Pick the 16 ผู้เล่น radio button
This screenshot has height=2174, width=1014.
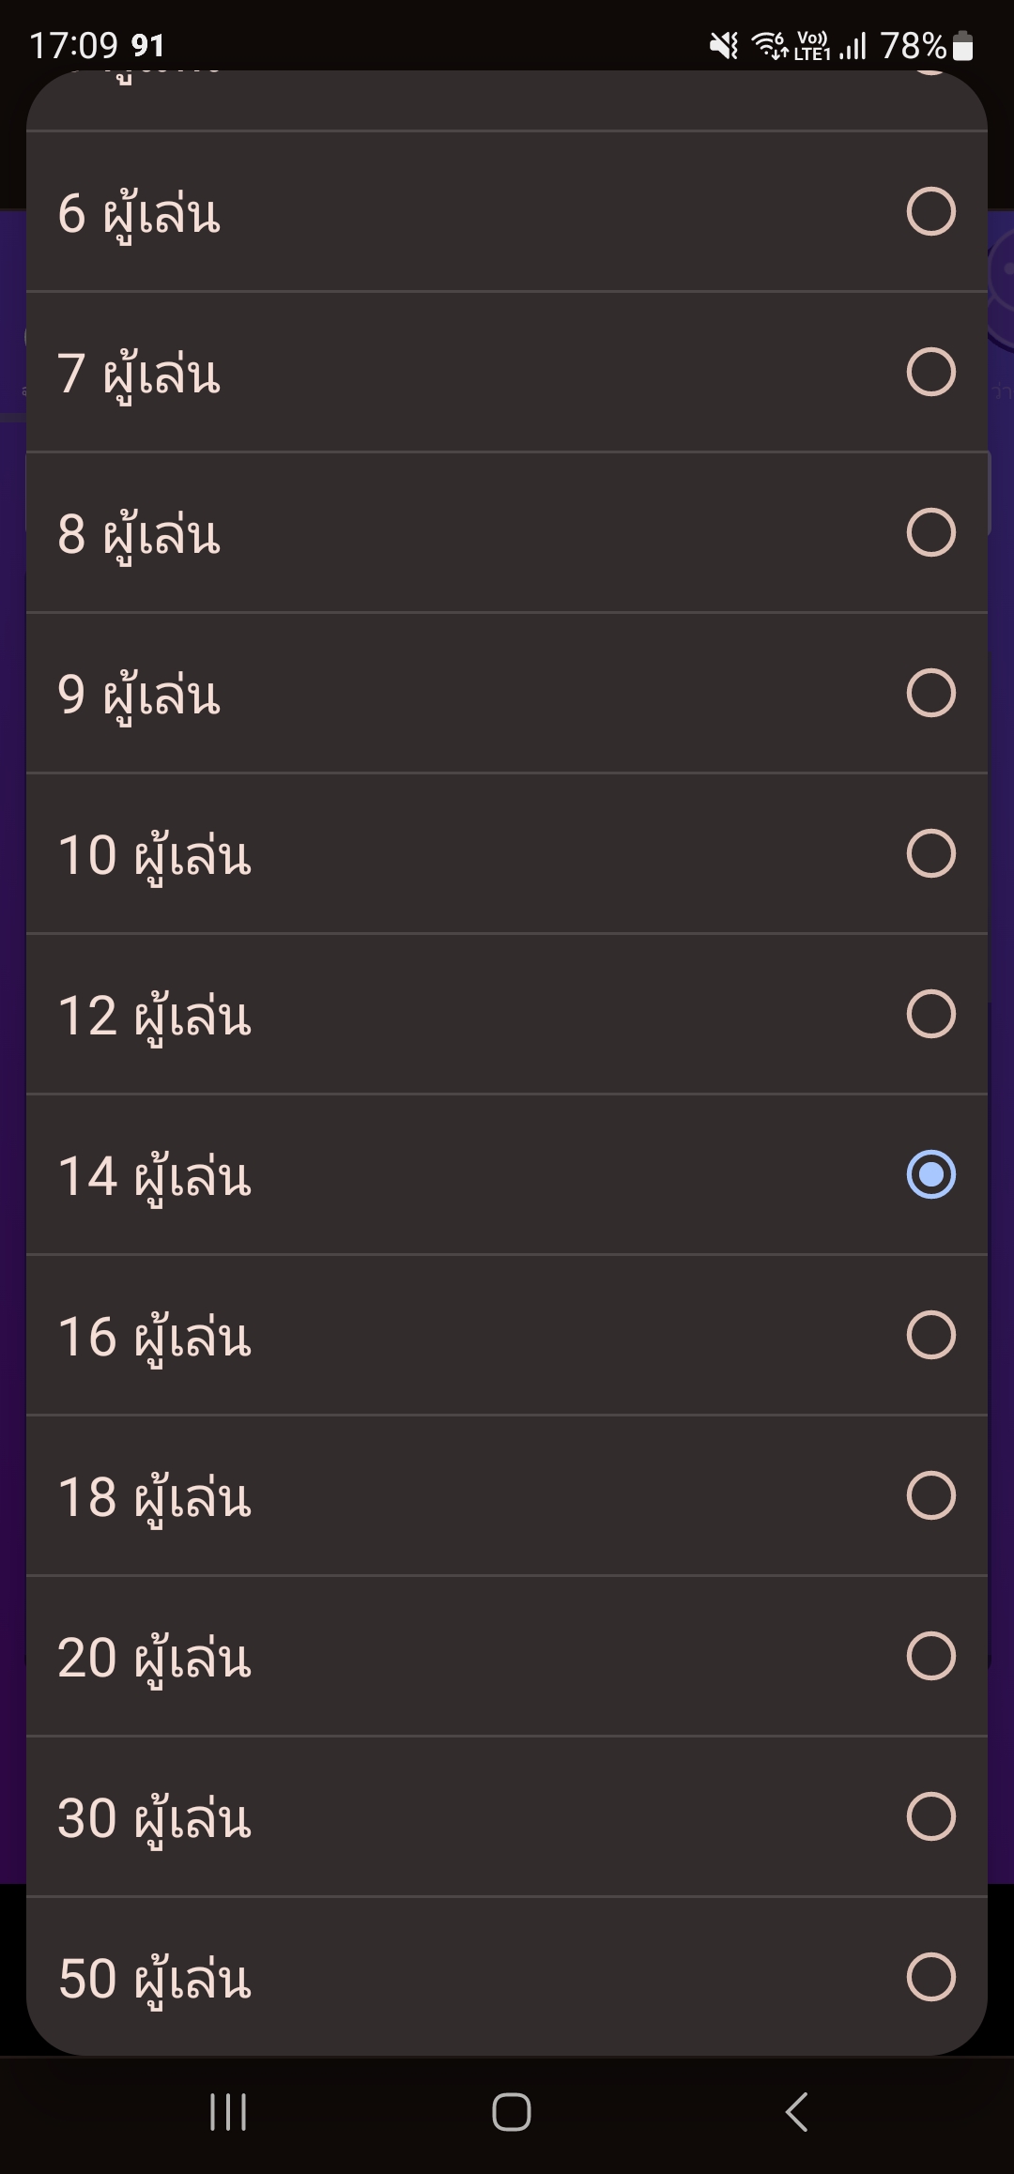(930, 1335)
